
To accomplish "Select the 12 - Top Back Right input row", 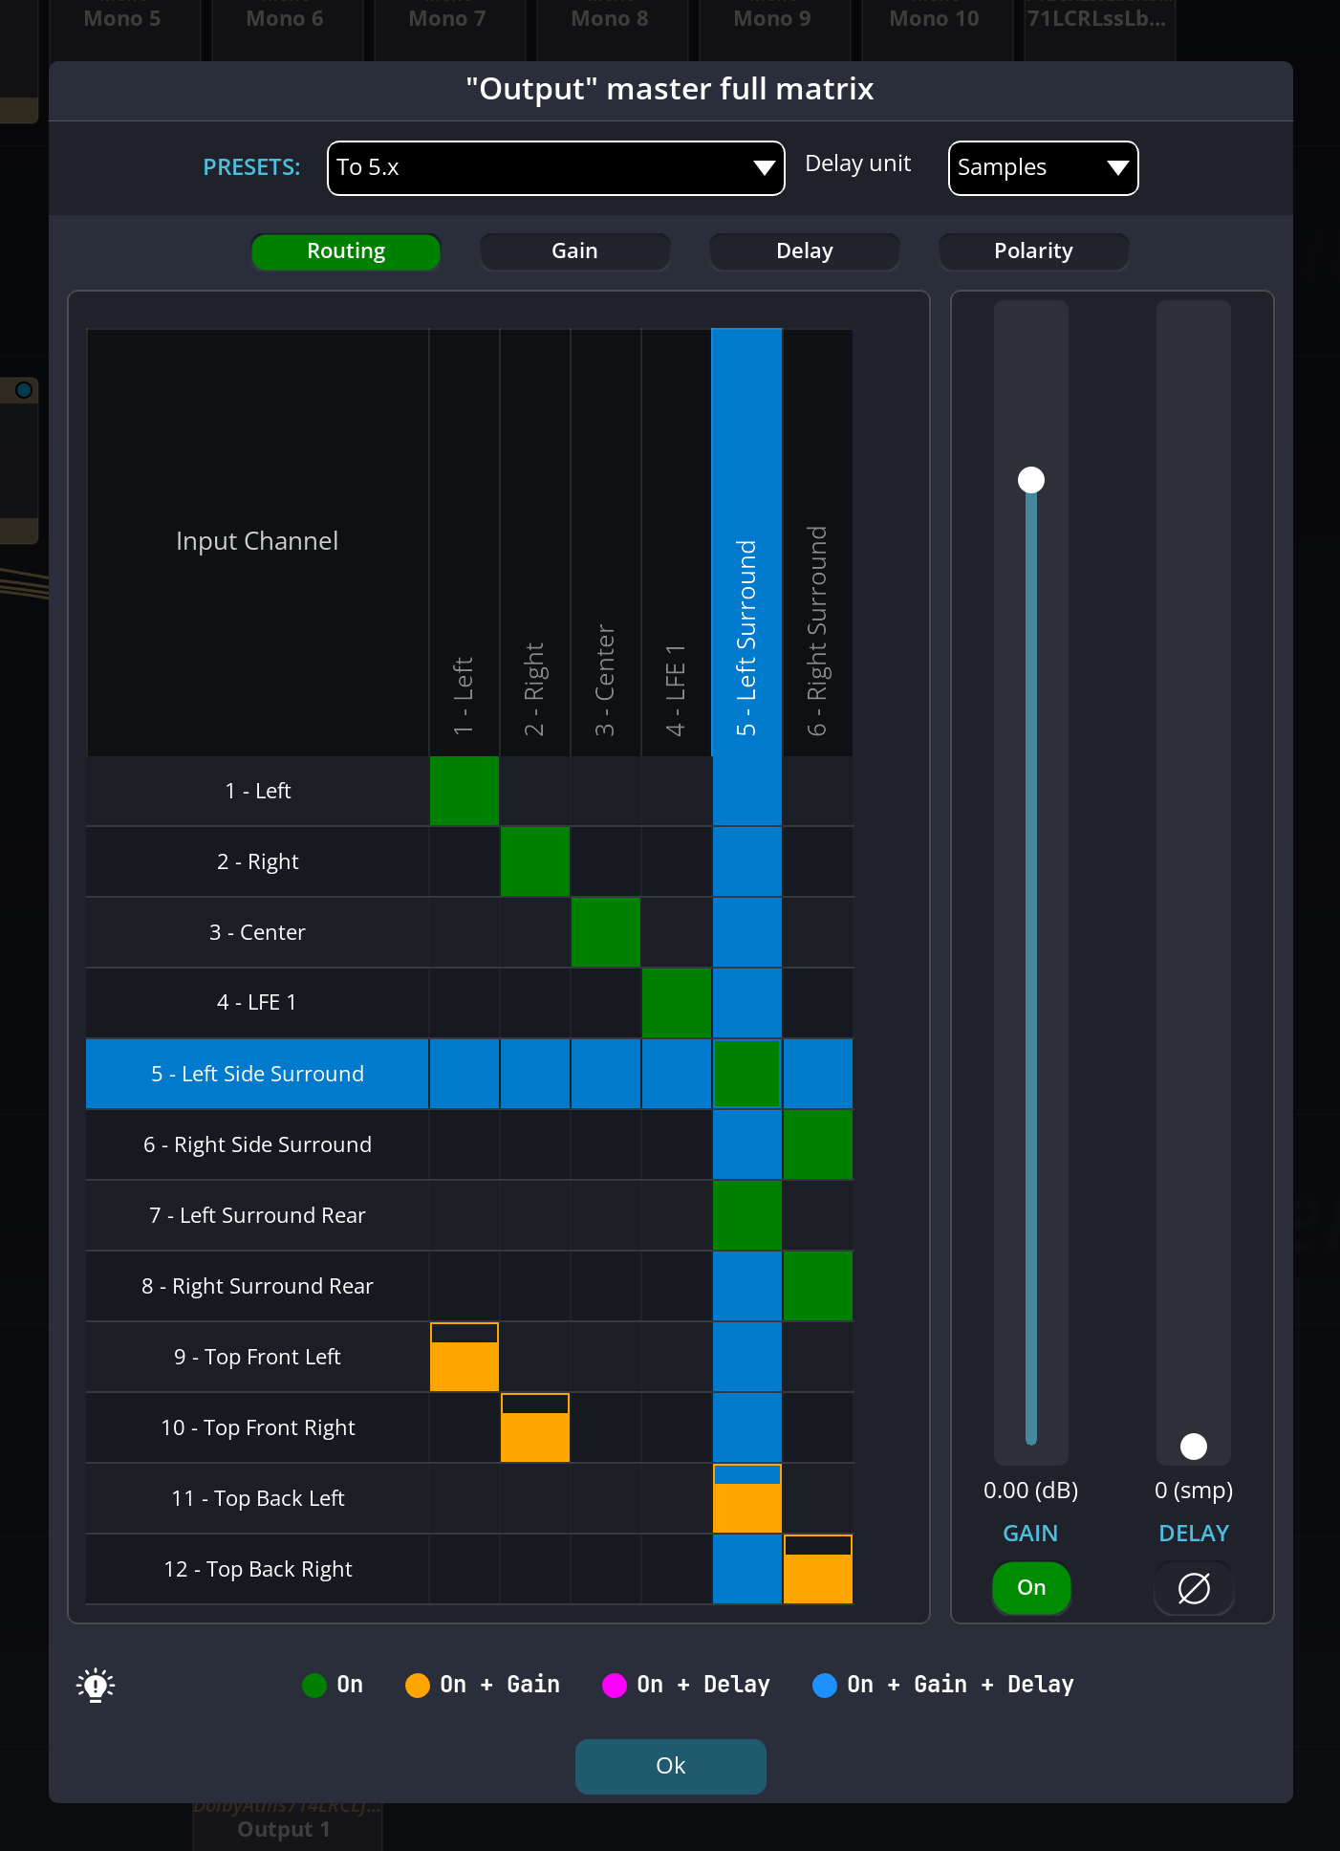I will pos(257,1569).
